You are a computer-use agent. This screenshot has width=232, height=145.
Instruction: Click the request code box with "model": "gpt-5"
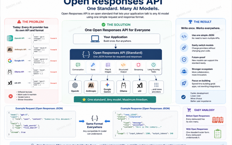41,124
